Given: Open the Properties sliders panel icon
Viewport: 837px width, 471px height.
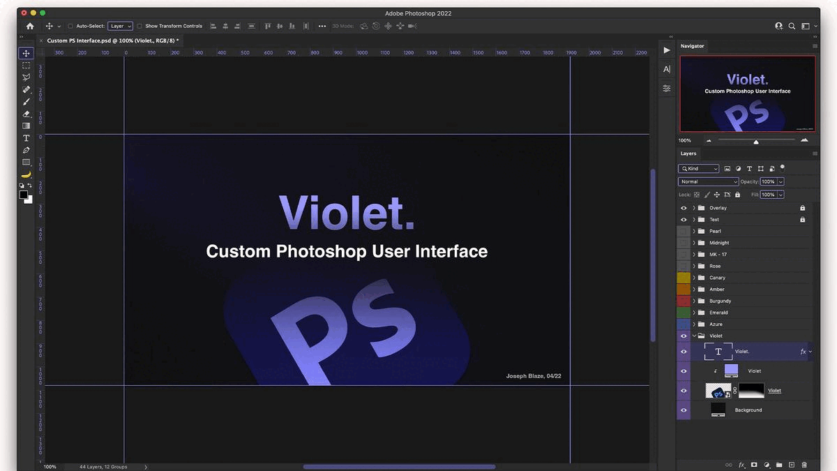Looking at the screenshot, I should click(x=666, y=88).
